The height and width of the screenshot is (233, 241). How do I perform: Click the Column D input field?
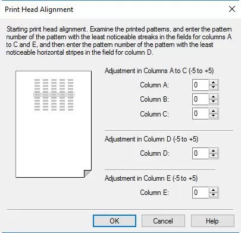click(201, 153)
